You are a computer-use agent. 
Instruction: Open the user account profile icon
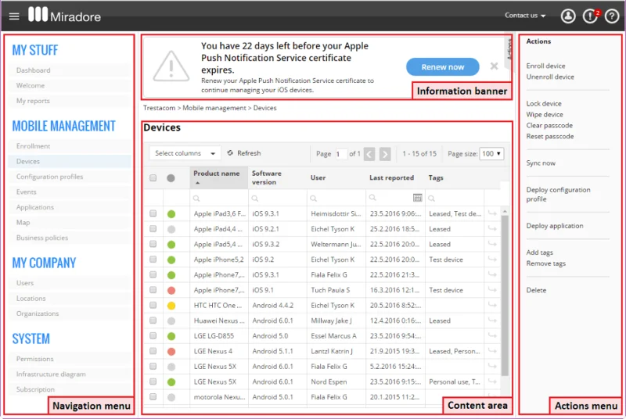pyautogui.click(x=568, y=16)
